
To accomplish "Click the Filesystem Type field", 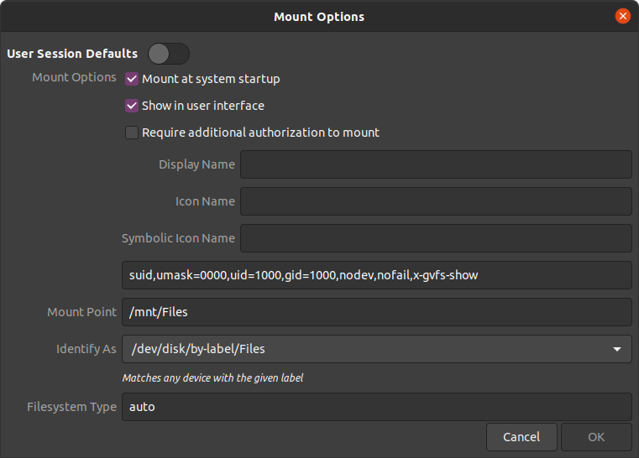I will pyautogui.click(x=376, y=407).
